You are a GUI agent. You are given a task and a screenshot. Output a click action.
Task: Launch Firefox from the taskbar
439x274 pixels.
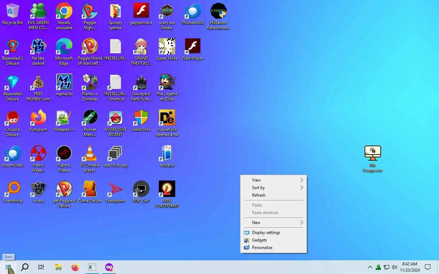pyautogui.click(x=75, y=267)
